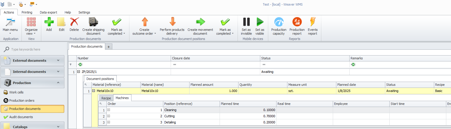Collapse Production sidebar group

point(32,83)
